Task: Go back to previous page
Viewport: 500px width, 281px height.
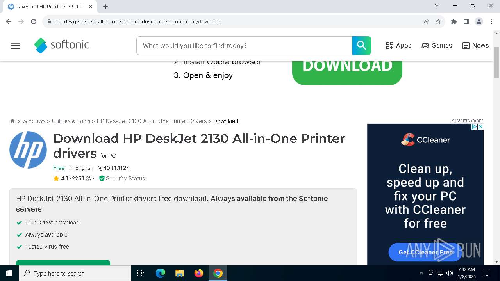Action: pos(9,21)
